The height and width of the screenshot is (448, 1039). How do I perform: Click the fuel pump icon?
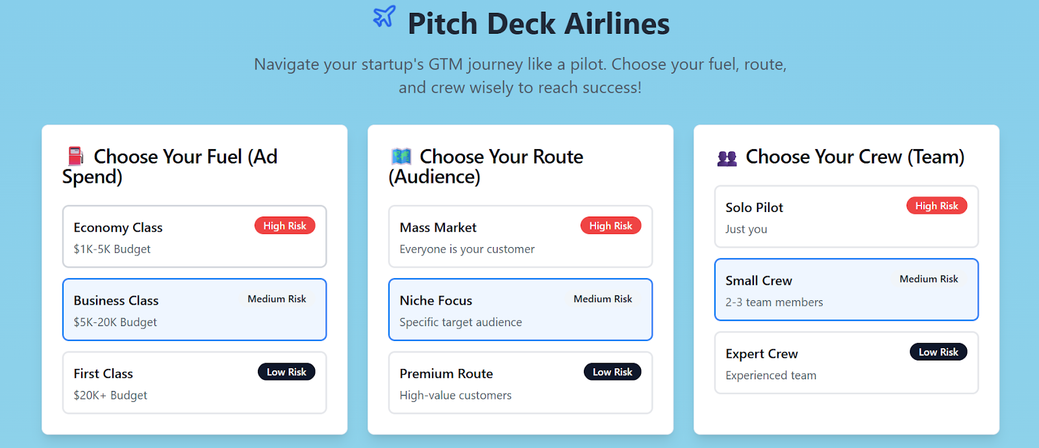[76, 156]
